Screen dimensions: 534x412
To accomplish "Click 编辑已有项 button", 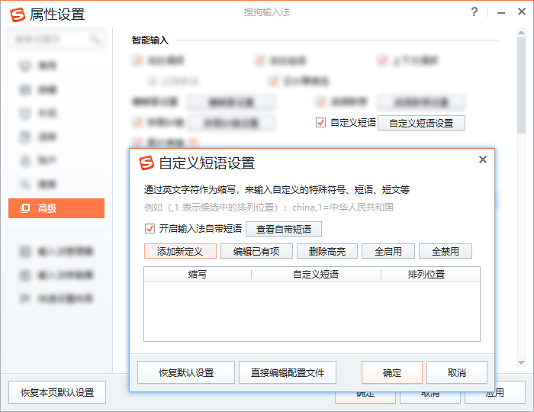I will click(256, 251).
